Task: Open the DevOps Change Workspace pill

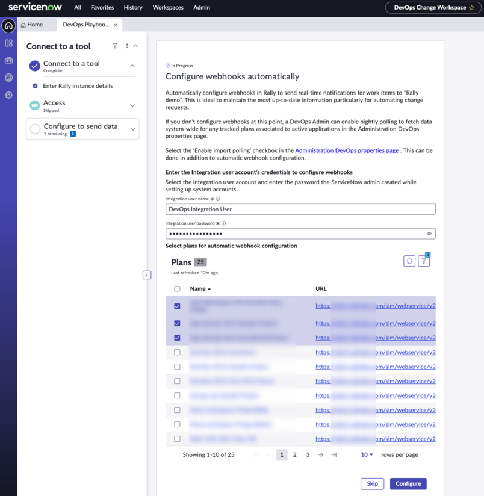Action: [x=433, y=8]
